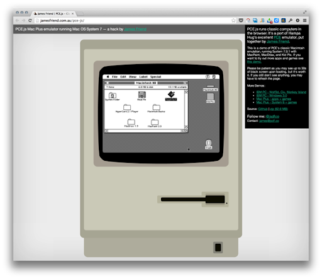
Task: Click the jamesfriend.com.au address bar
Action: pos(135,20)
